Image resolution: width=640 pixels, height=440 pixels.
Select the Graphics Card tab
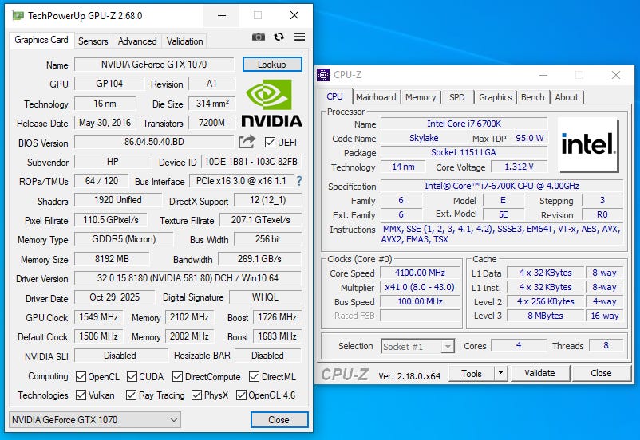41,40
